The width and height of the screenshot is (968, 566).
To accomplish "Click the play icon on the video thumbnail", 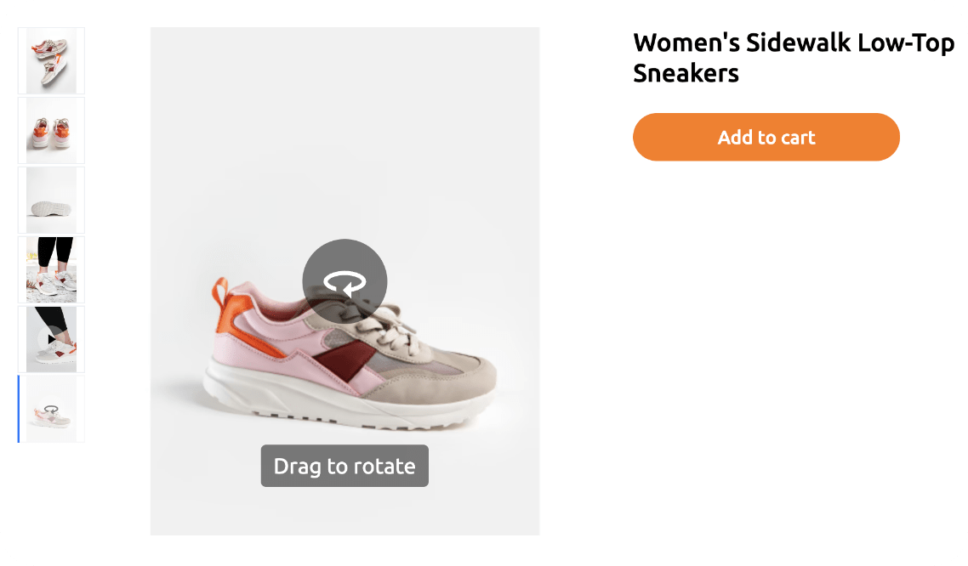I will (50, 339).
